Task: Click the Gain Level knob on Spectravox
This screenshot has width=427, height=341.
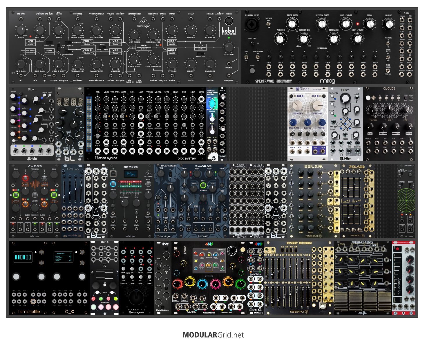Action: 252,44
